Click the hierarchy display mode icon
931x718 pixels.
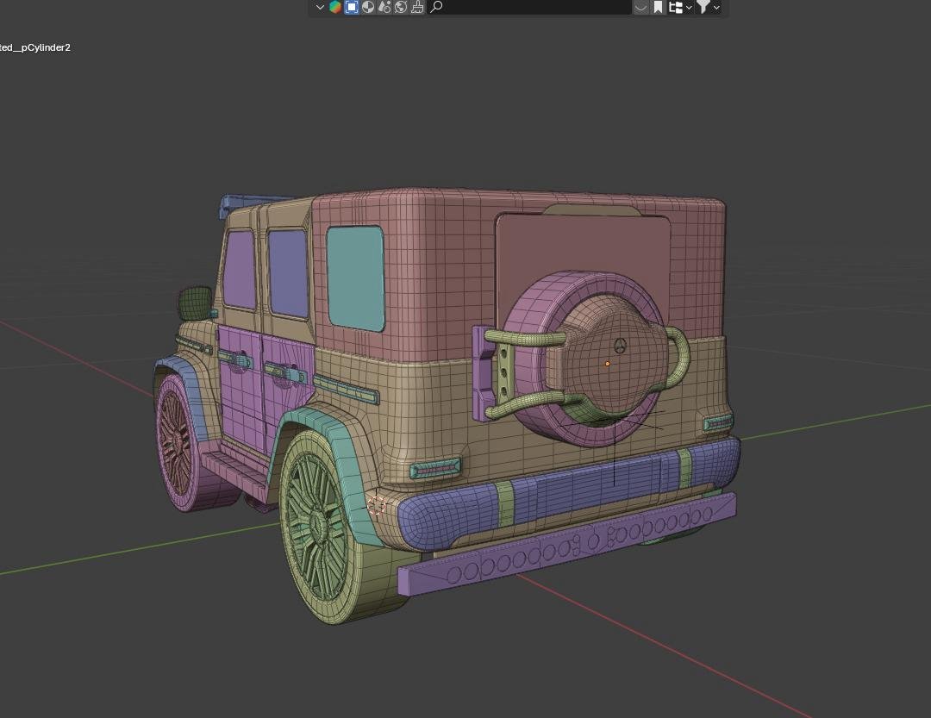pos(676,7)
